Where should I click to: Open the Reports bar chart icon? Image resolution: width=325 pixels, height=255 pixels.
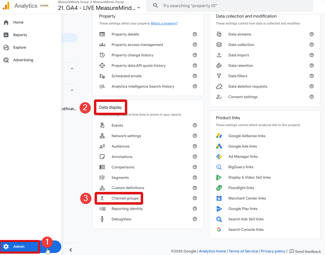(x=6, y=35)
